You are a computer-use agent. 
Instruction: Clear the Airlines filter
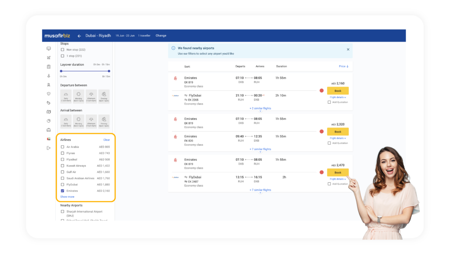(x=106, y=140)
